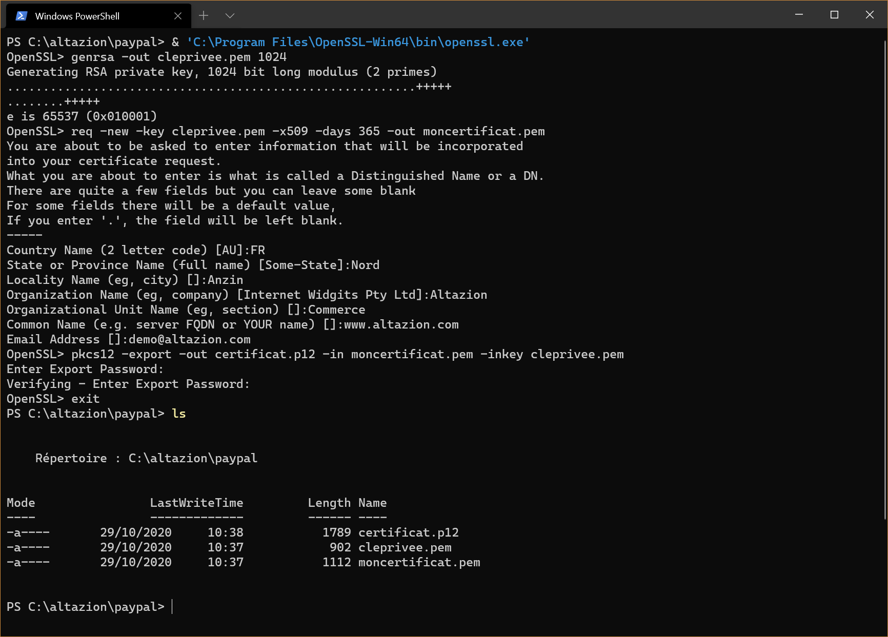Click the State or Province 'Nord' line
888x637 pixels.
tap(193, 265)
